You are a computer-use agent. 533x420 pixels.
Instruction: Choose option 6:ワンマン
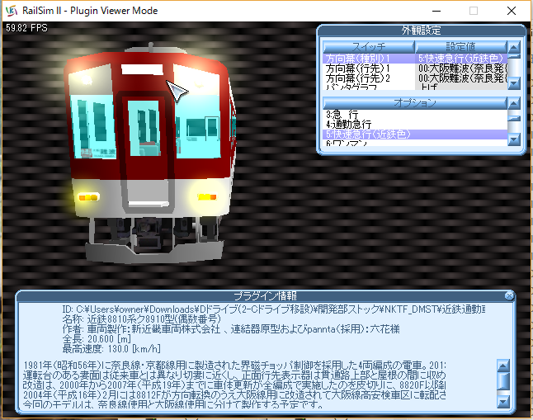click(x=415, y=143)
